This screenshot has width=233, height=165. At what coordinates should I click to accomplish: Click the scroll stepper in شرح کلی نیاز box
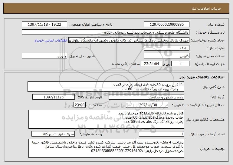pyautogui.click(x=182, y=85)
